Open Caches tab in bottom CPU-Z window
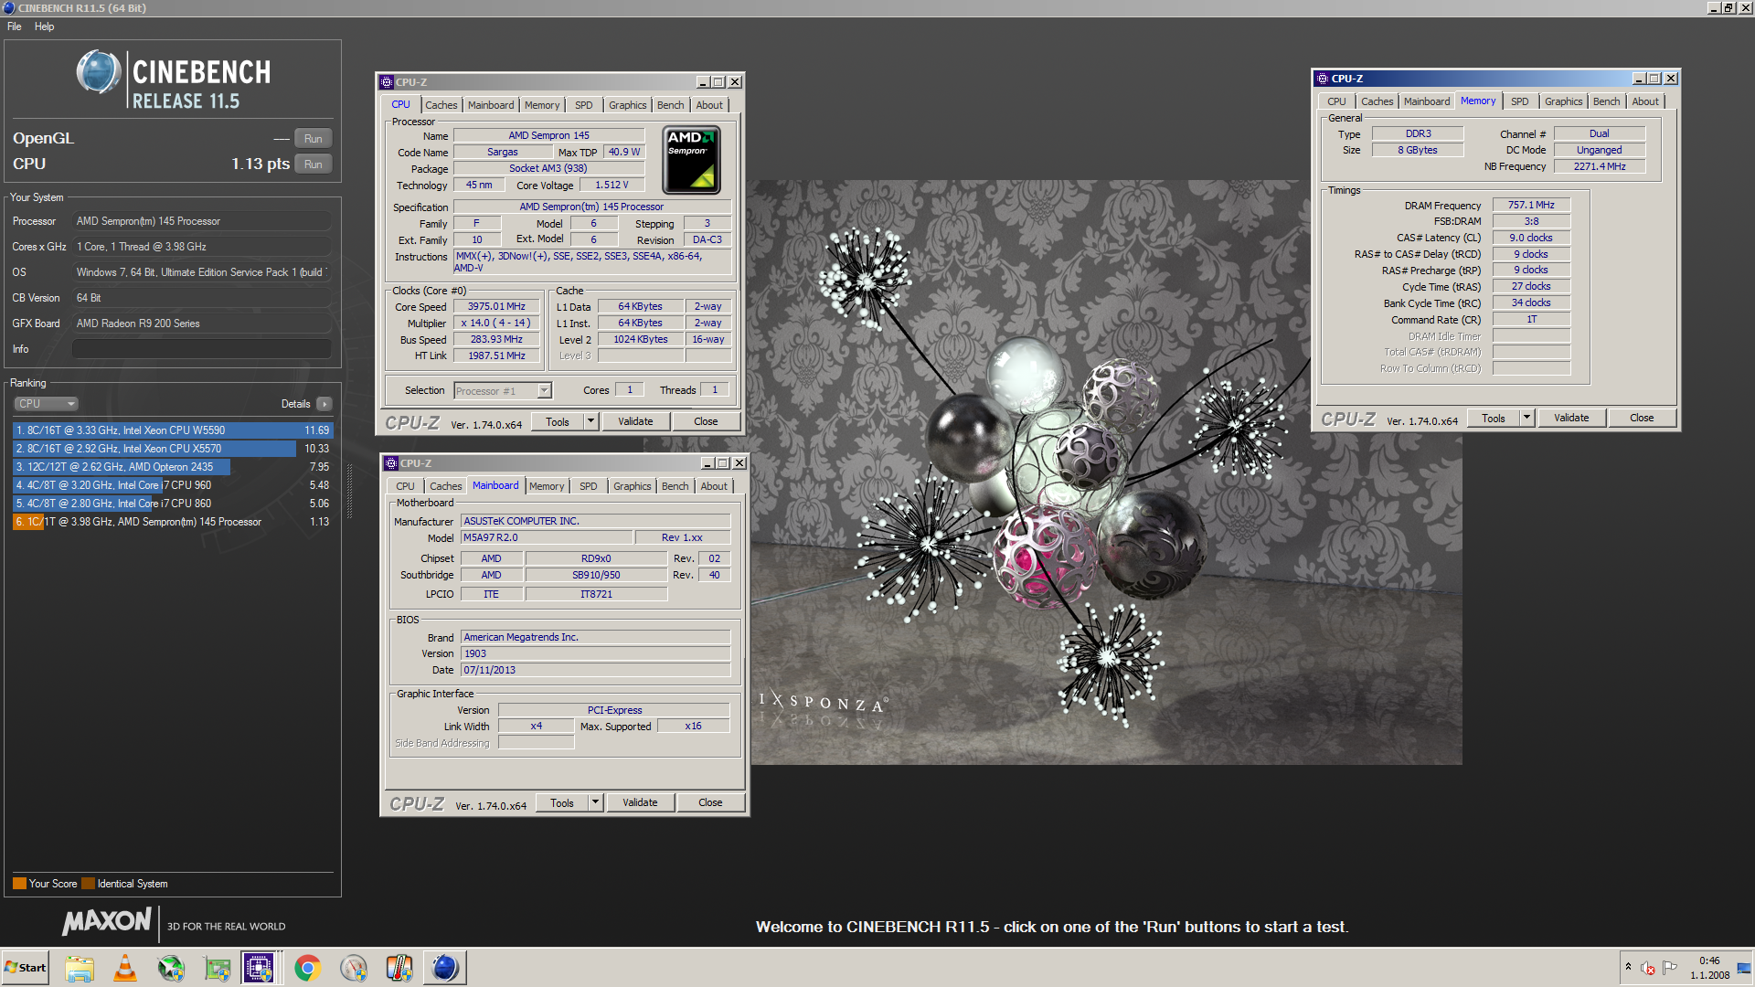1755x987 pixels. click(445, 486)
